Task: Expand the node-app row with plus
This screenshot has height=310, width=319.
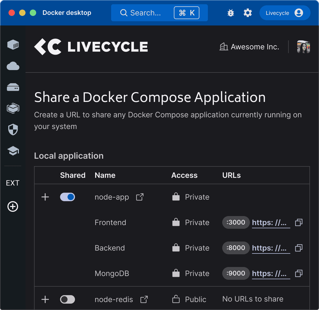Action: [x=45, y=197]
